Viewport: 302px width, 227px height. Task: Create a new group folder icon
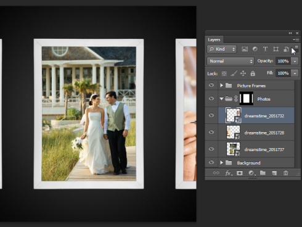point(263,173)
